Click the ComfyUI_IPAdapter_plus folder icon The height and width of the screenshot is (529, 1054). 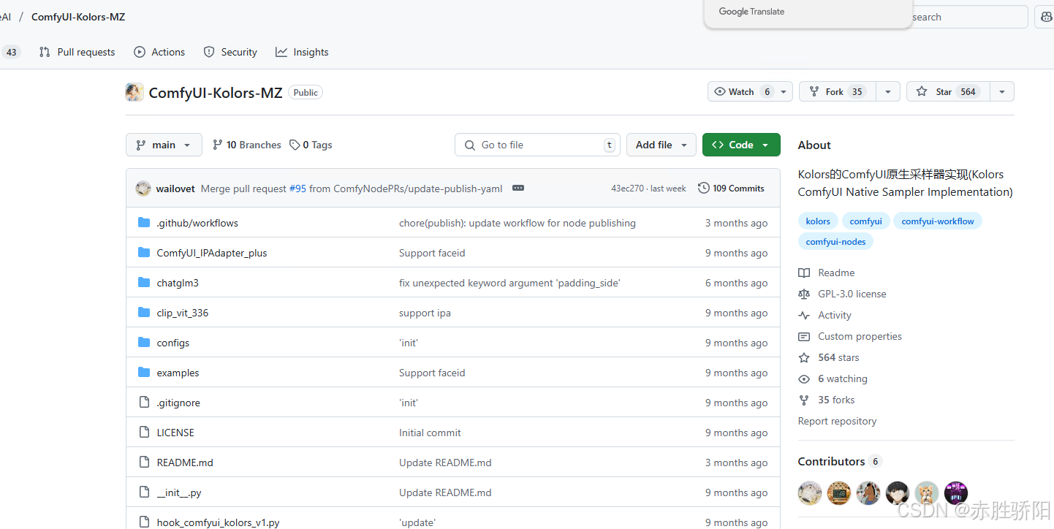pyautogui.click(x=144, y=253)
